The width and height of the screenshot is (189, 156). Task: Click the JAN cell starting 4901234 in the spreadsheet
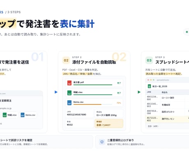pos(152,98)
